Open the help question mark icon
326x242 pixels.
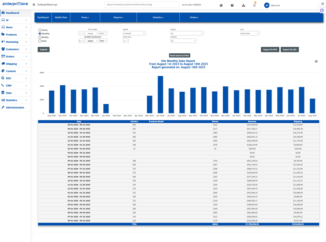tap(232, 6)
